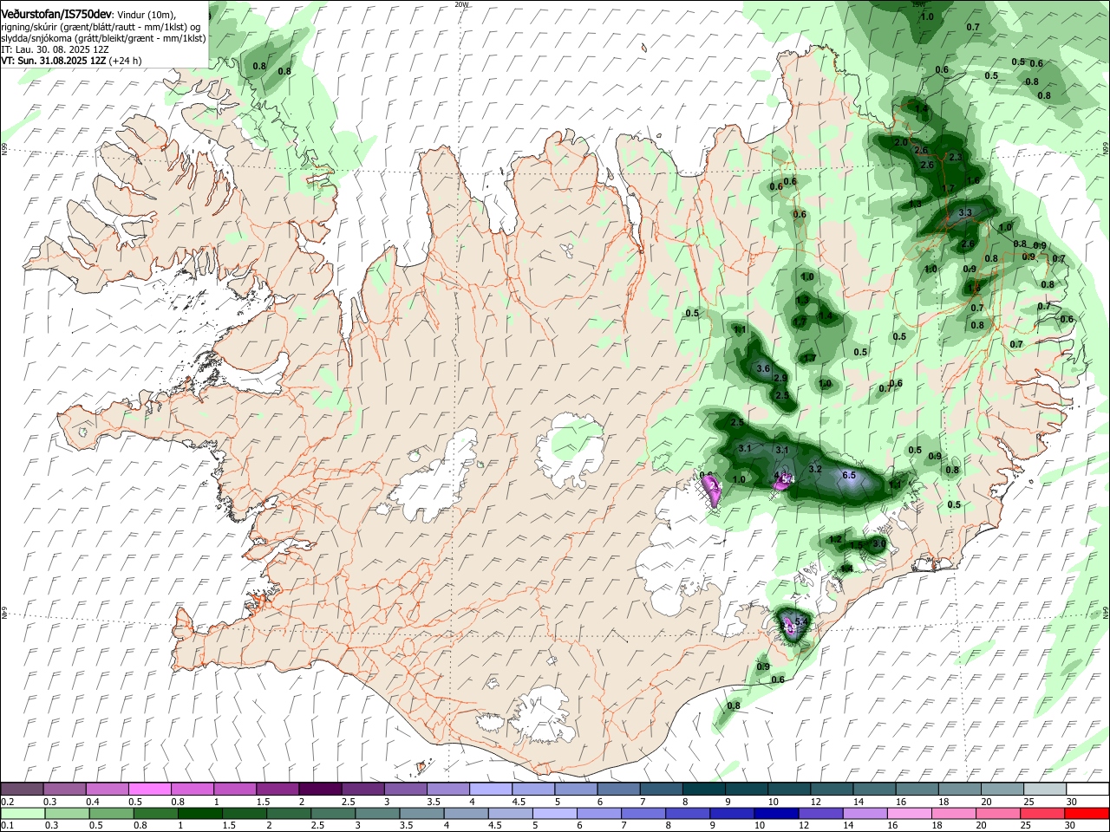
Task: Select the bright pink upper swatch between 0.5 and 0.8
Action: [x=149, y=789]
